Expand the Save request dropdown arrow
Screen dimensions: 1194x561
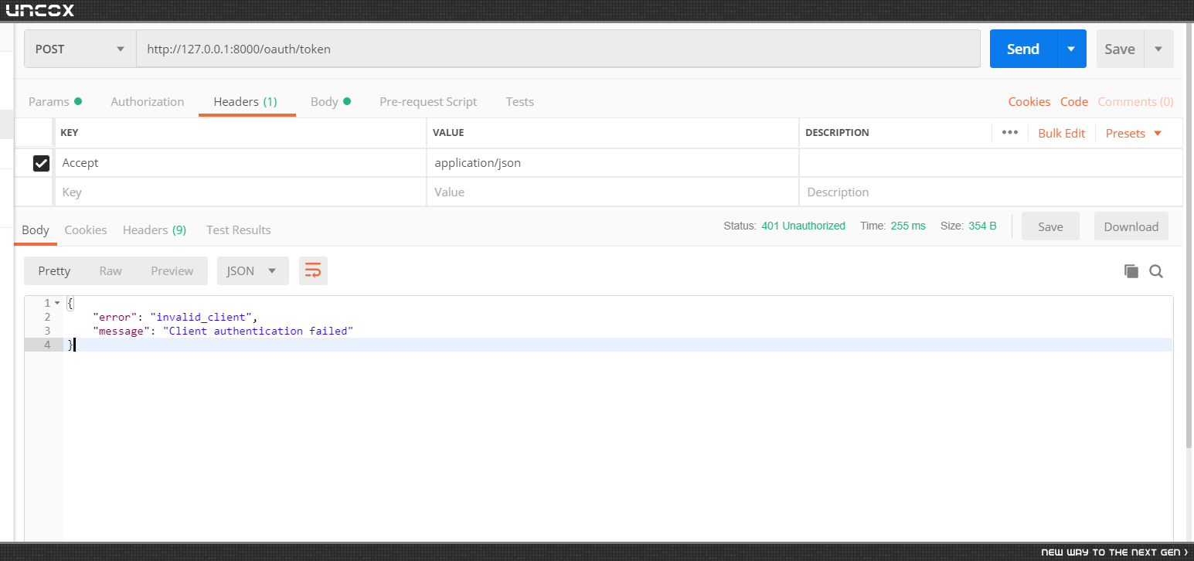tap(1158, 49)
